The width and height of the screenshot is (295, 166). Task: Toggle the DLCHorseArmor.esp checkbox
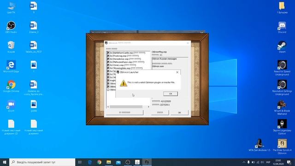pyautogui.click(x=108, y=59)
